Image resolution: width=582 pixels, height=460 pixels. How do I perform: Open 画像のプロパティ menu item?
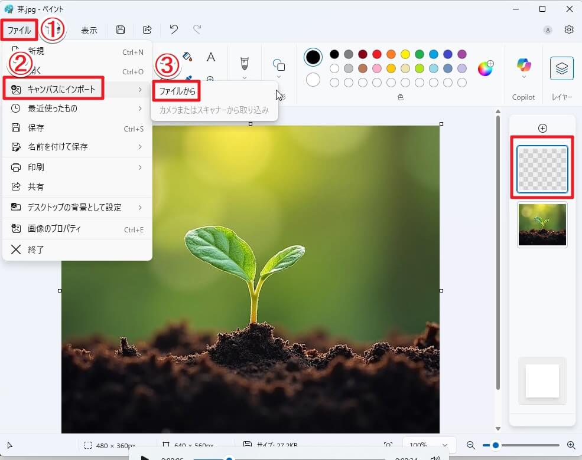point(77,229)
